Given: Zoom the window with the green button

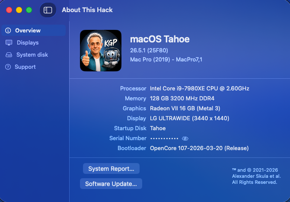Looking at the screenshot, I should coord(29,10).
